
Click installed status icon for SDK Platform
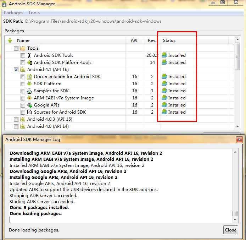(x=164, y=83)
